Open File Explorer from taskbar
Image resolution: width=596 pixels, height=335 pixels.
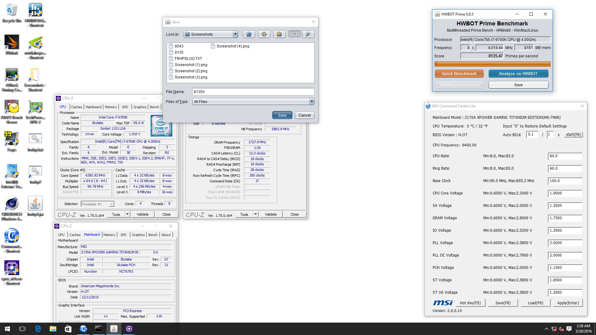click(53, 329)
